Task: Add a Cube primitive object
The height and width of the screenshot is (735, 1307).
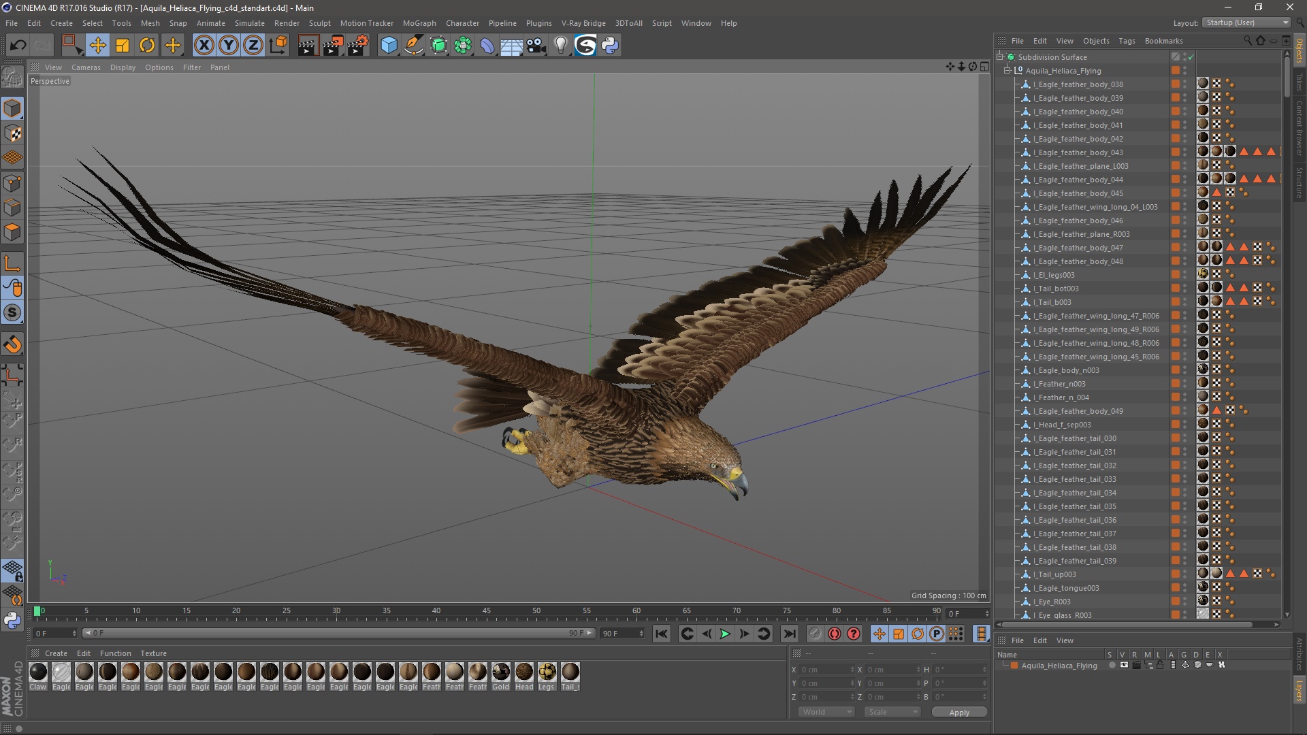Action: coord(389,46)
